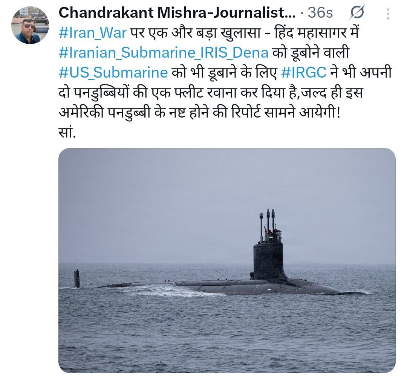Open the submarine photo in full view

click(x=227, y=261)
